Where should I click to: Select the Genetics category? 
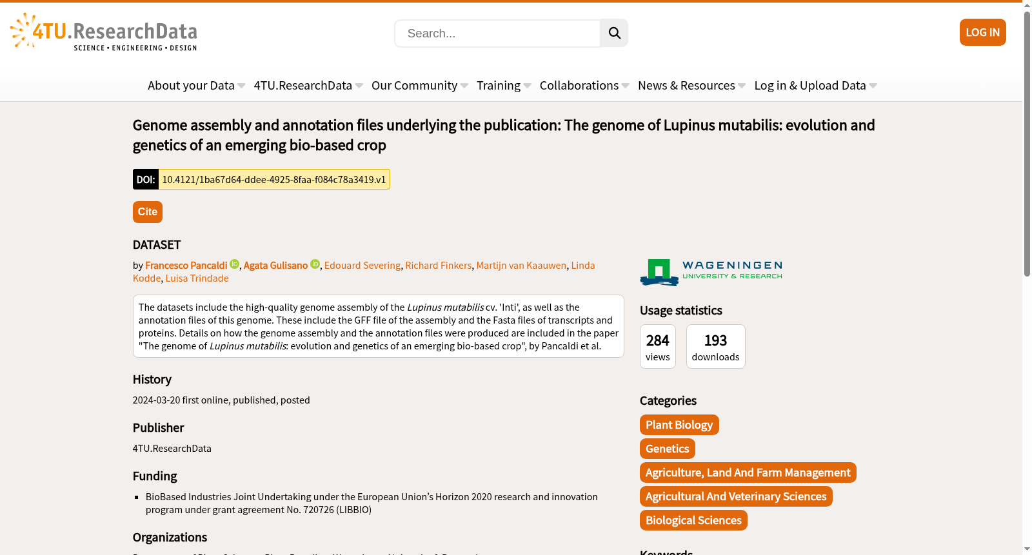pos(668,449)
